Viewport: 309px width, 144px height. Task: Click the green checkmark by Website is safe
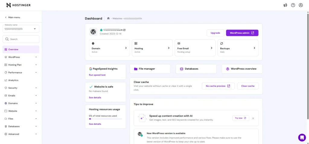point(91,87)
